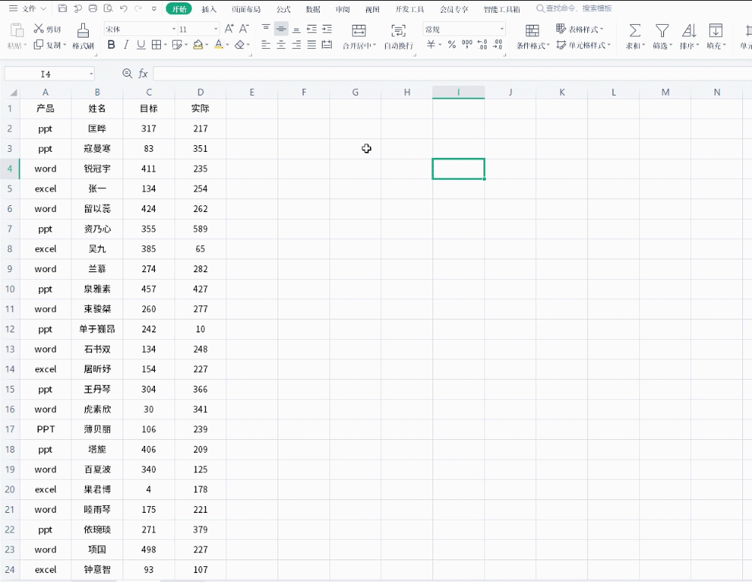Screen dimensions: 752x582
Task: Click the AutoSum (求和) sigma icon
Action: (635, 30)
